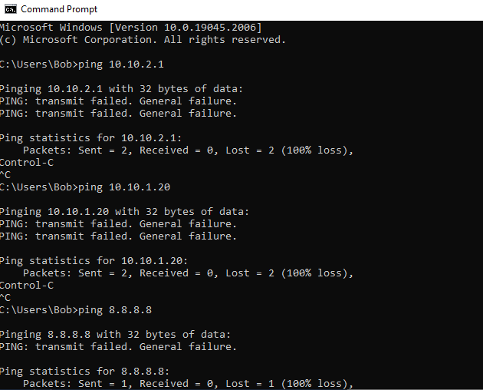Screen dimensions: 483x390
Task: Click the 'ping 10.10.1.20' command line
Action: (x=85, y=187)
